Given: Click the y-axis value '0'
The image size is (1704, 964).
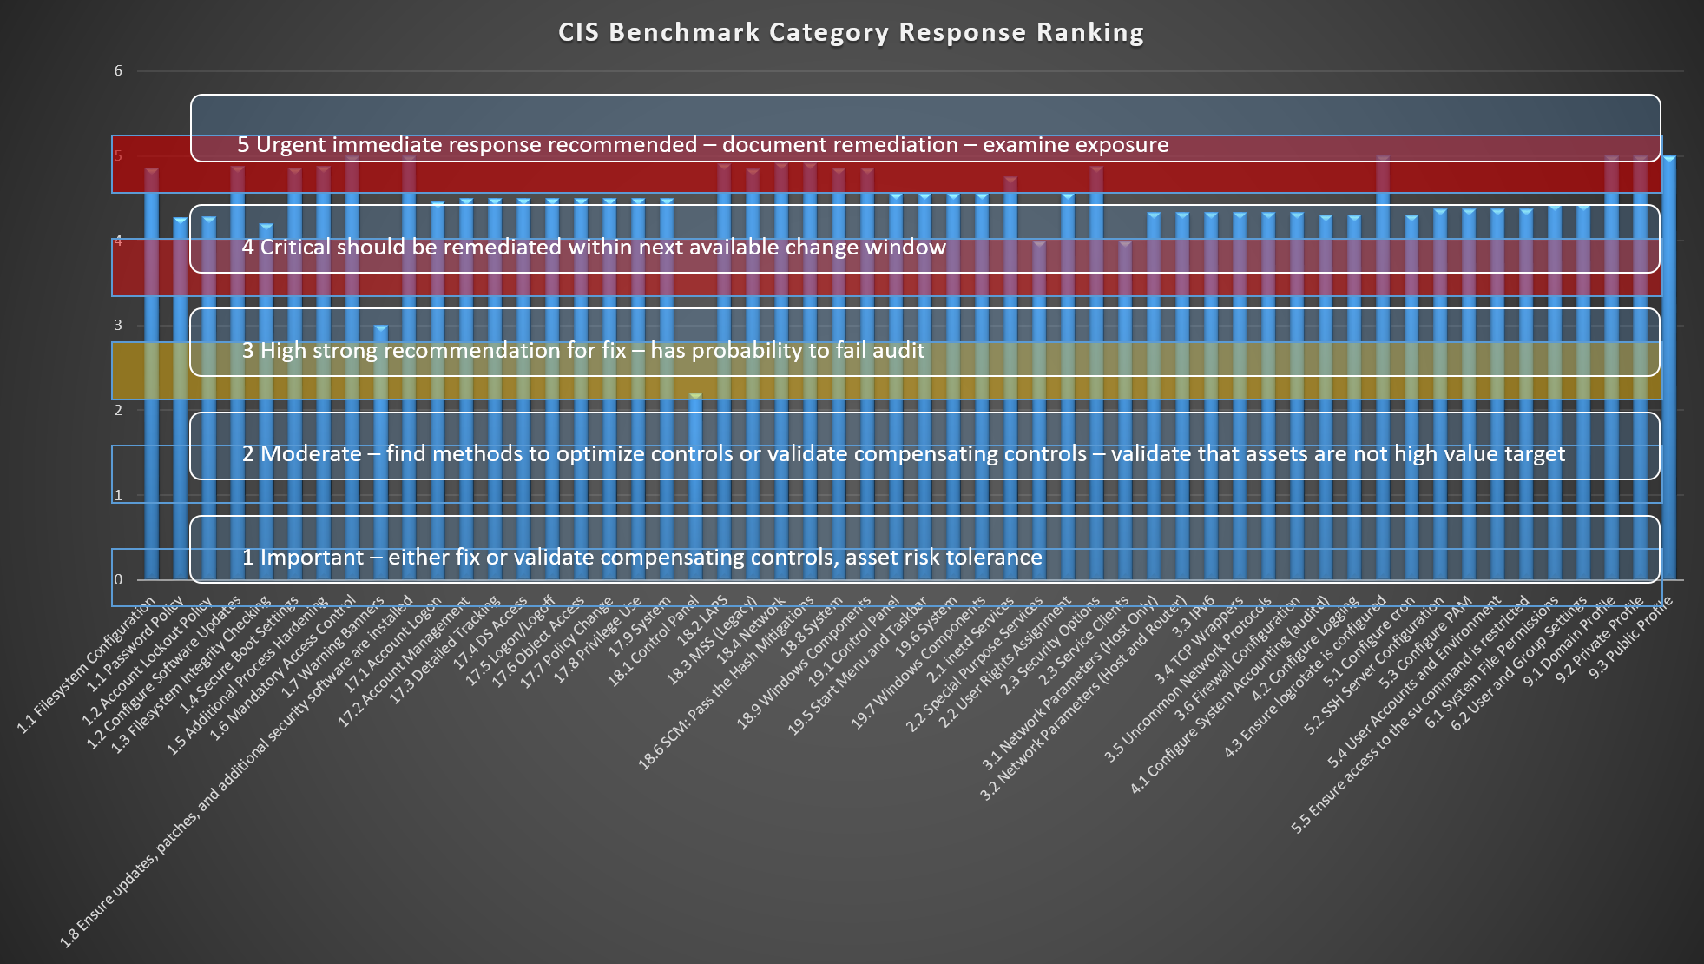Looking at the screenshot, I should [x=118, y=579].
